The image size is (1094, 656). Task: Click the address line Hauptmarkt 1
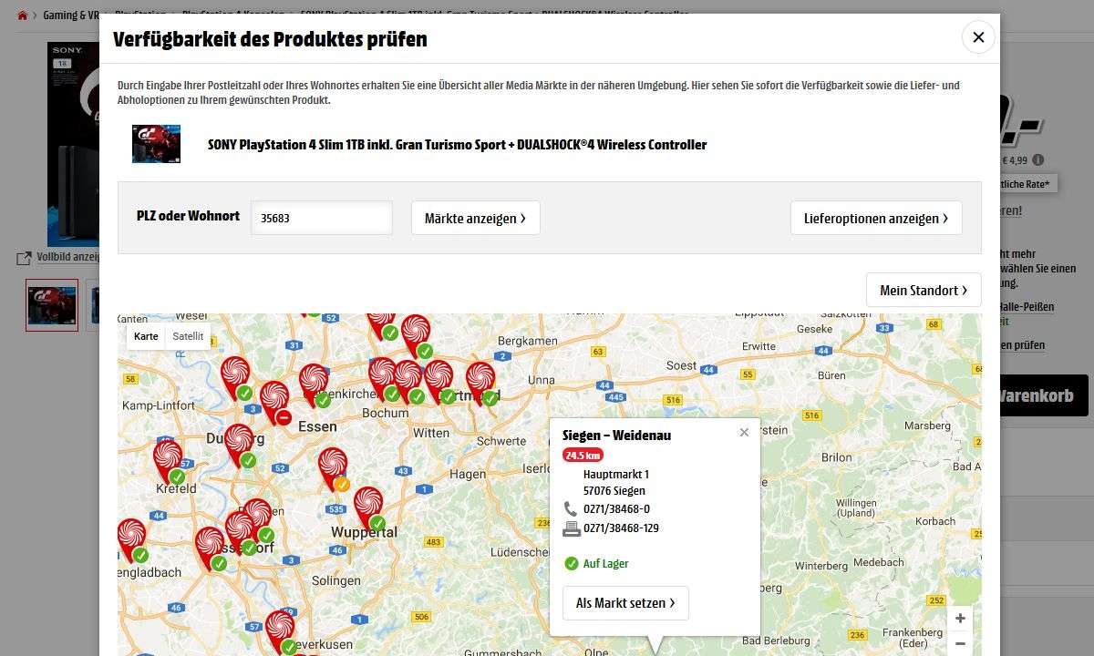click(616, 474)
